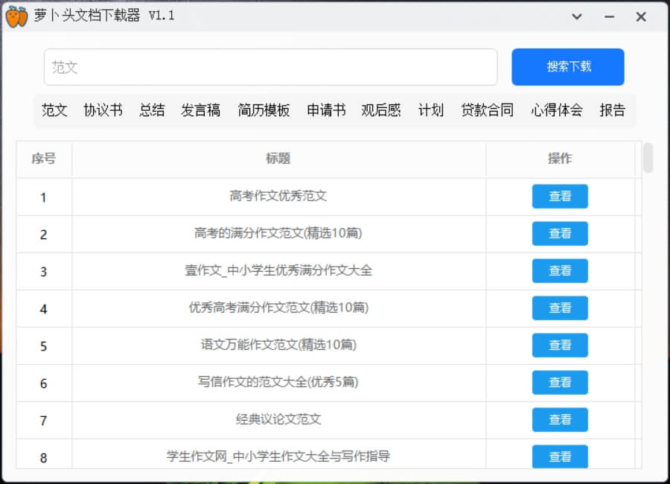Click row number 5 cell
Image resolution: width=670 pixels, height=484 pixels.
tap(44, 346)
